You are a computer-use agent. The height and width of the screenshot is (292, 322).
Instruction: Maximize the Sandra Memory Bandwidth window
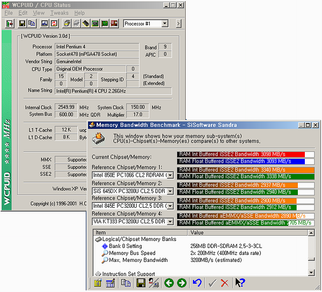tap(308, 125)
